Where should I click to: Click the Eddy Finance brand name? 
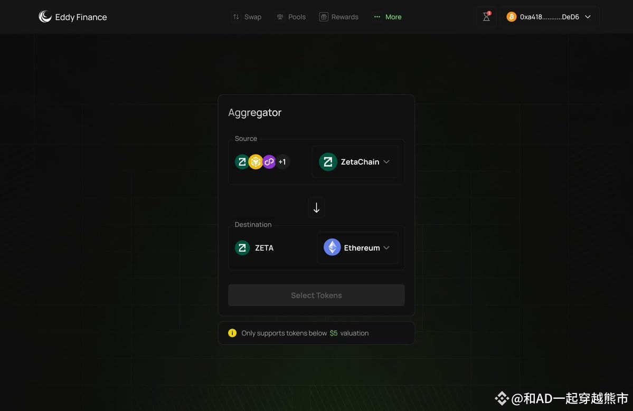(81, 17)
